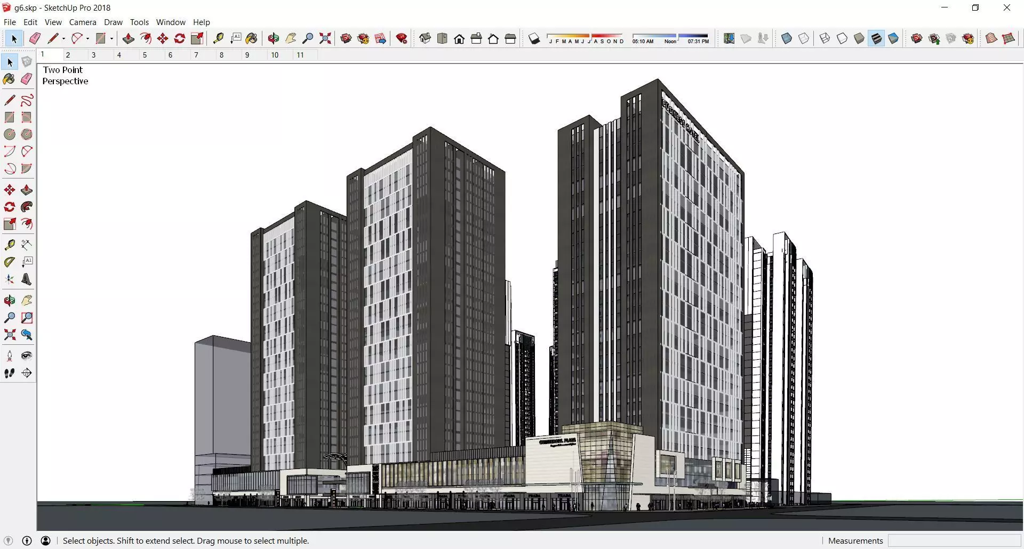Activate the Section Plane tool
This screenshot has height=549, width=1024.
coord(27,373)
